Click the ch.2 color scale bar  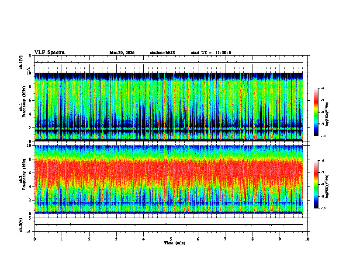(x=316, y=184)
